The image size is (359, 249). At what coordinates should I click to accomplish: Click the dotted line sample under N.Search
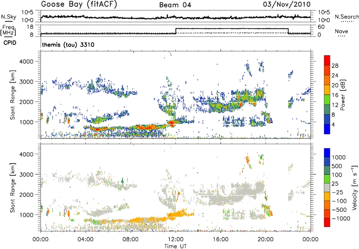[x=347, y=22]
